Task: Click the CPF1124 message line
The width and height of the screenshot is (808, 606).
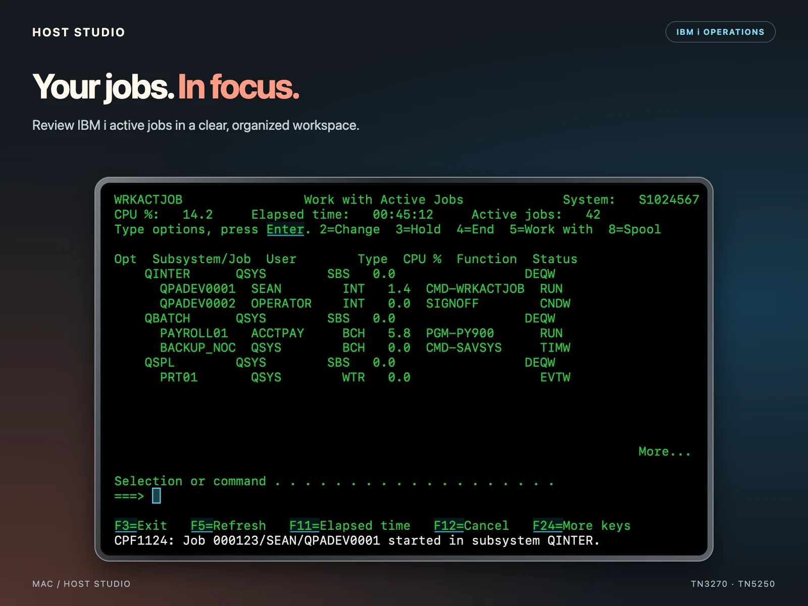Action: coord(357,541)
